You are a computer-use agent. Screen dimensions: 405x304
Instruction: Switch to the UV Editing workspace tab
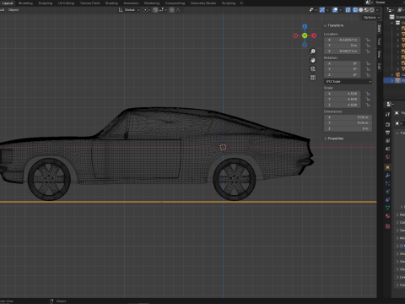tap(66, 3)
